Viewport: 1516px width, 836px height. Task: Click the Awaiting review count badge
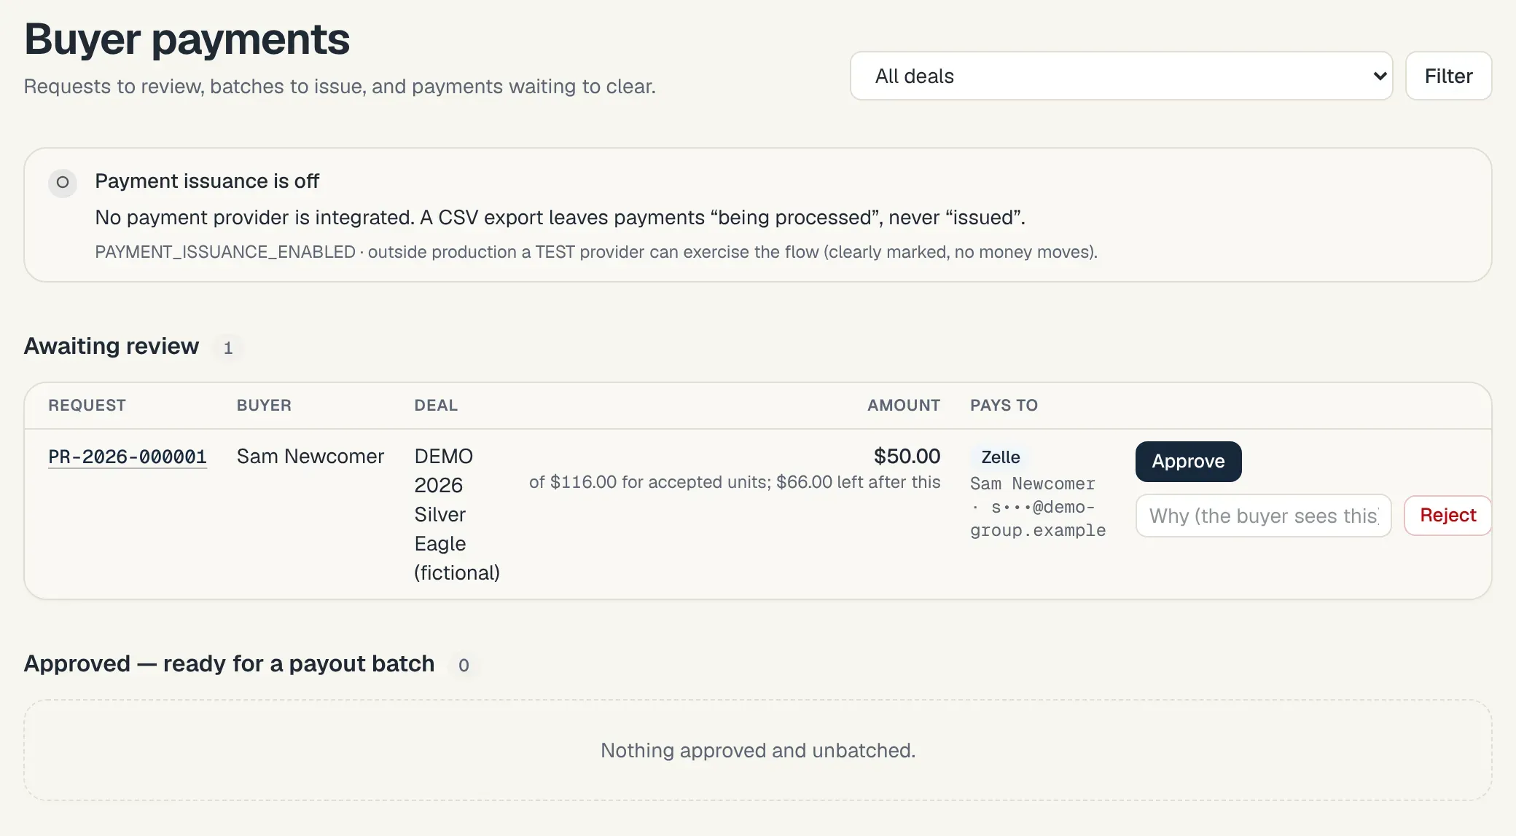[x=228, y=347]
